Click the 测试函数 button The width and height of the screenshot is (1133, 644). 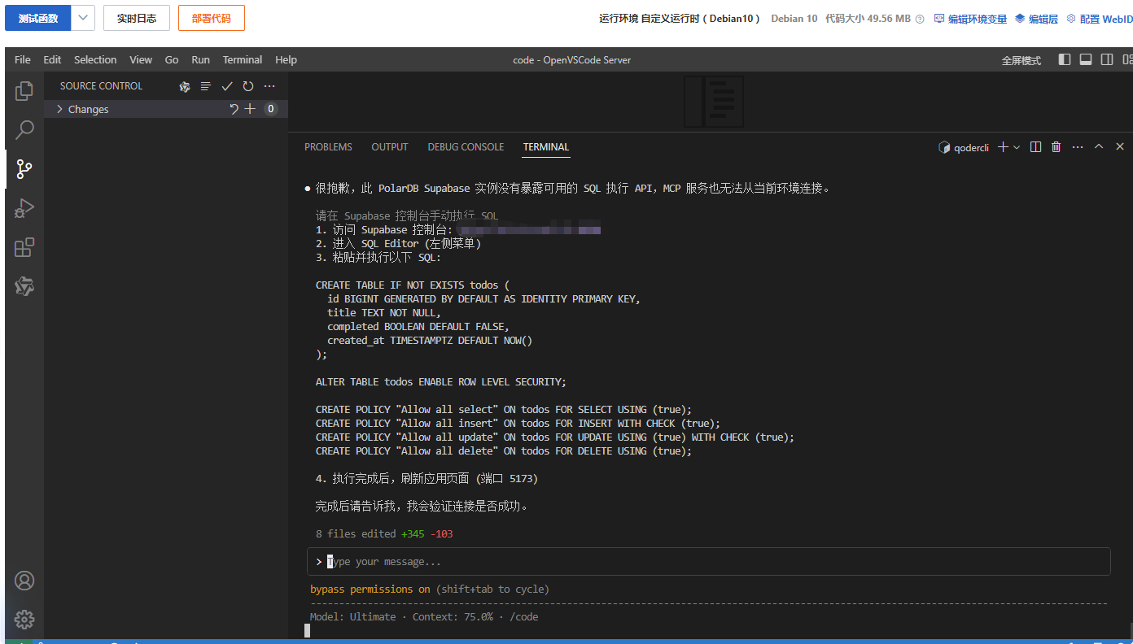38,18
